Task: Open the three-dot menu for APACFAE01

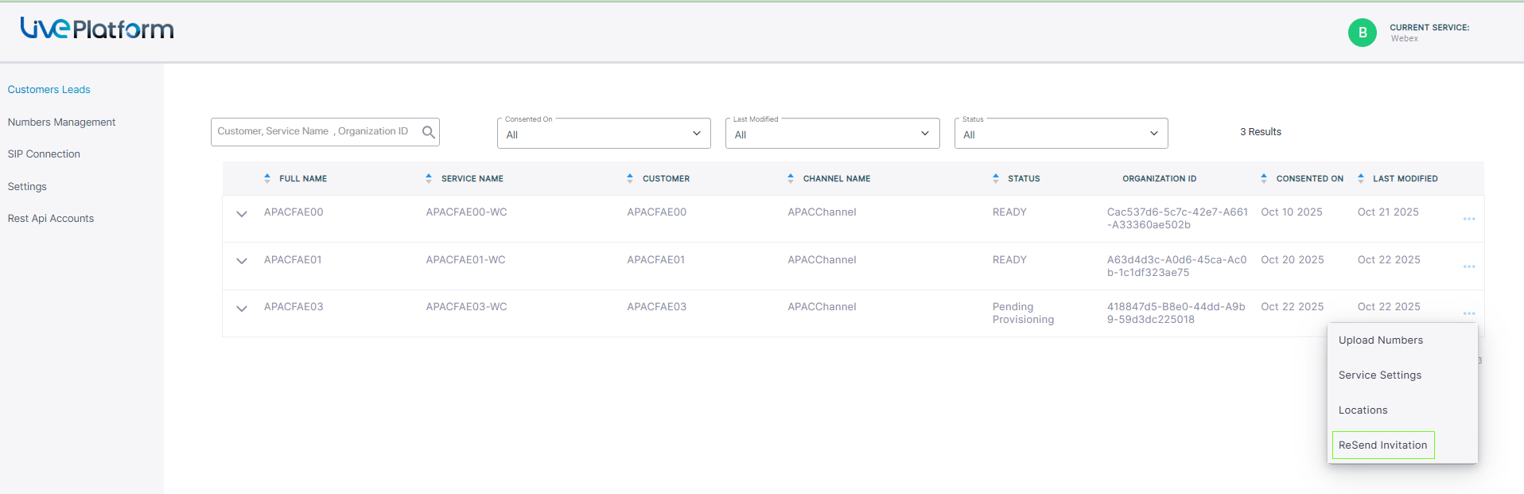Action: pos(1468,266)
